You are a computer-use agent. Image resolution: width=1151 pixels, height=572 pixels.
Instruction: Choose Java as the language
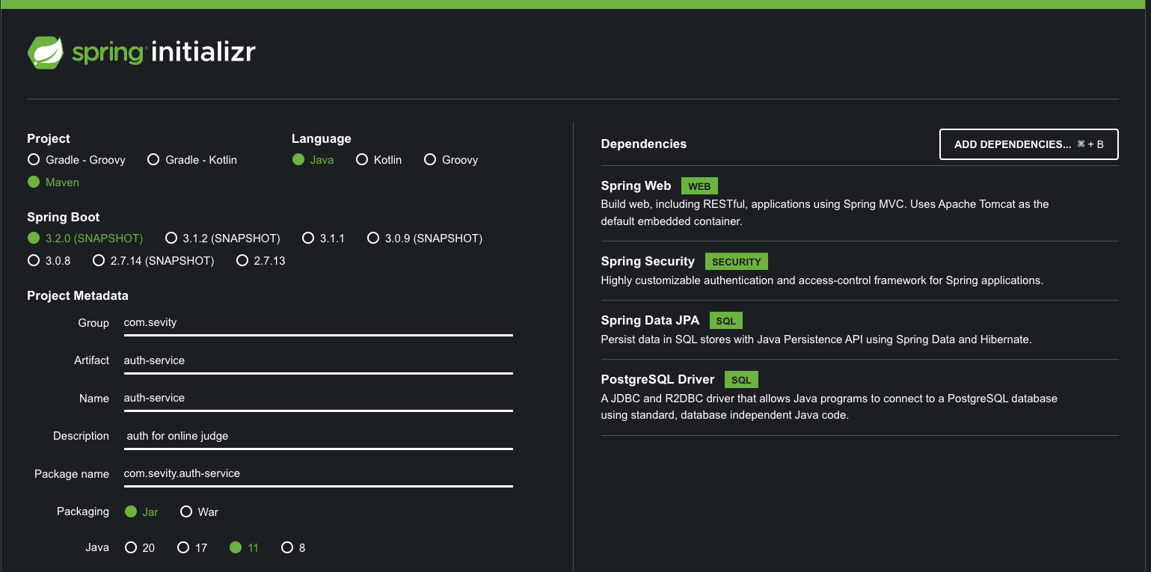click(x=313, y=160)
